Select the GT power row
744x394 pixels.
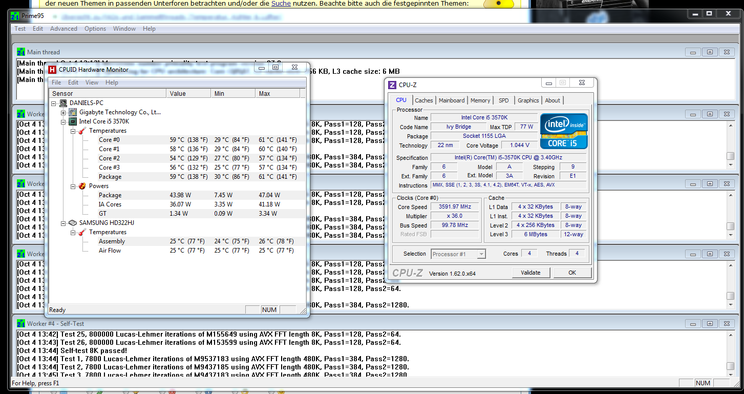178,214
